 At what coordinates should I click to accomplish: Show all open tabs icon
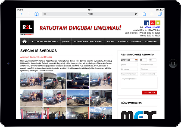pos(160,14)
